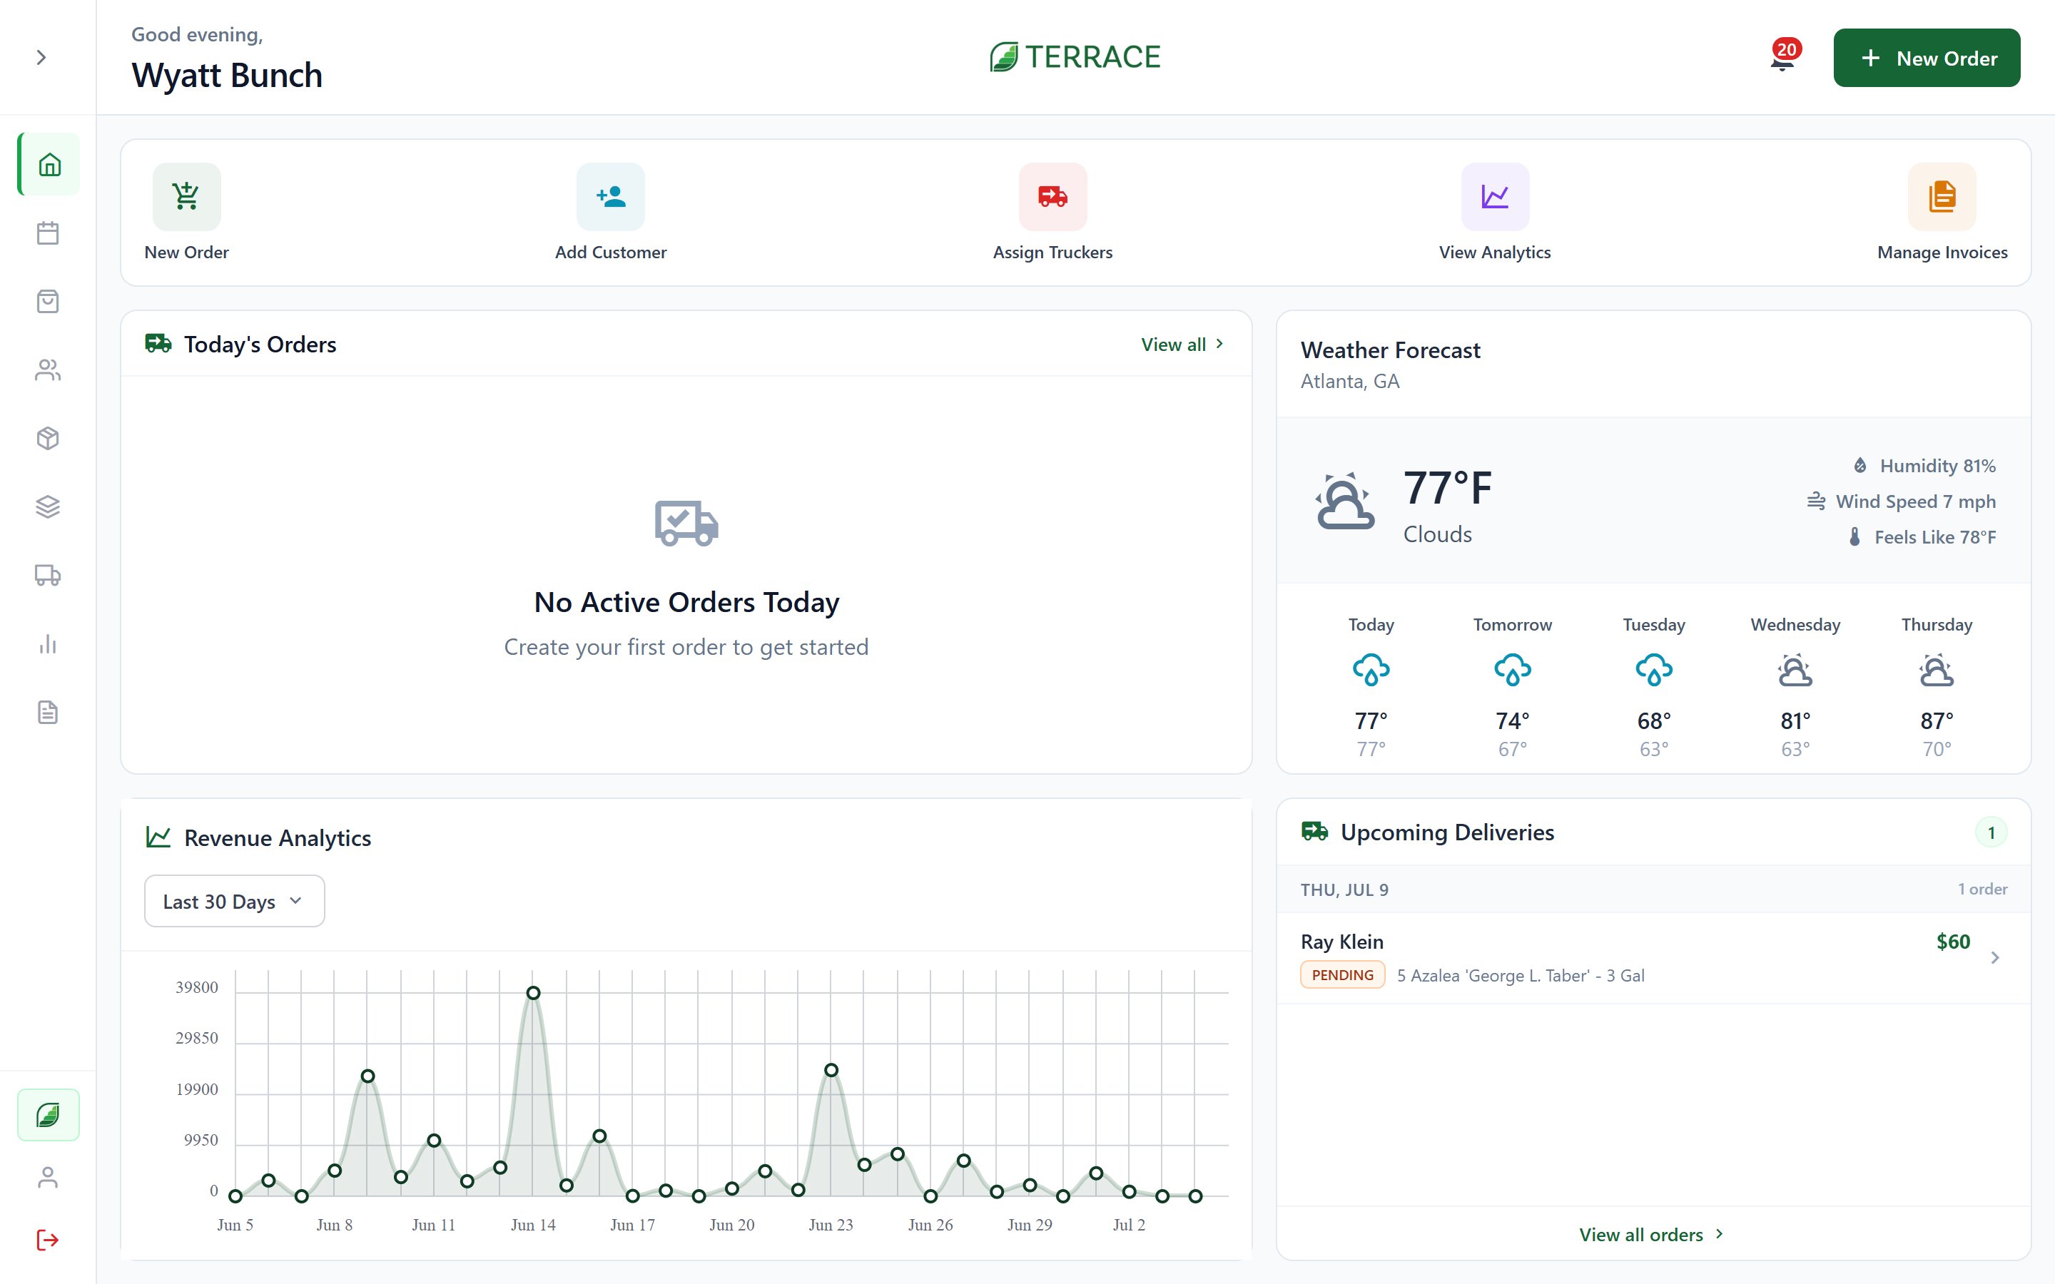Click the TERRACE logo
2055x1284 pixels.
pos(1075,57)
